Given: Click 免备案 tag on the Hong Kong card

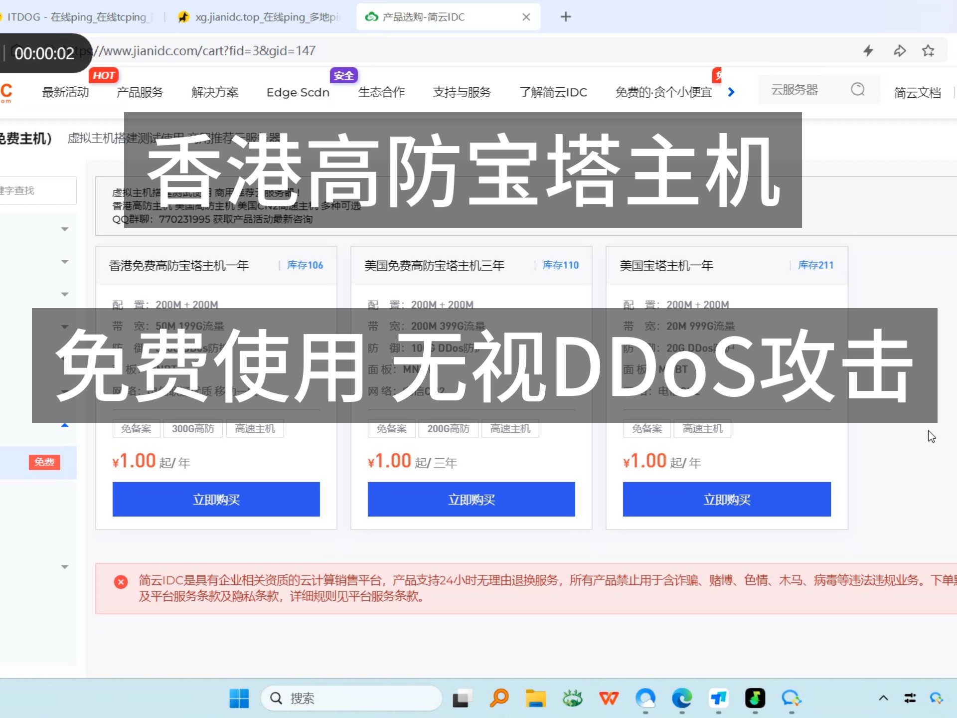Looking at the screenshot, I should click(x=136, y=429).
